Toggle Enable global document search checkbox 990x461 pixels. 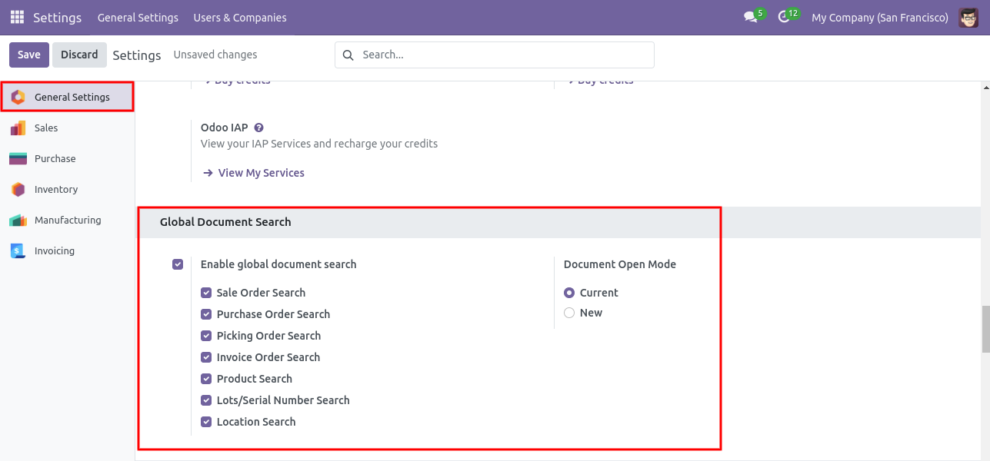click(x=178, y=264)
